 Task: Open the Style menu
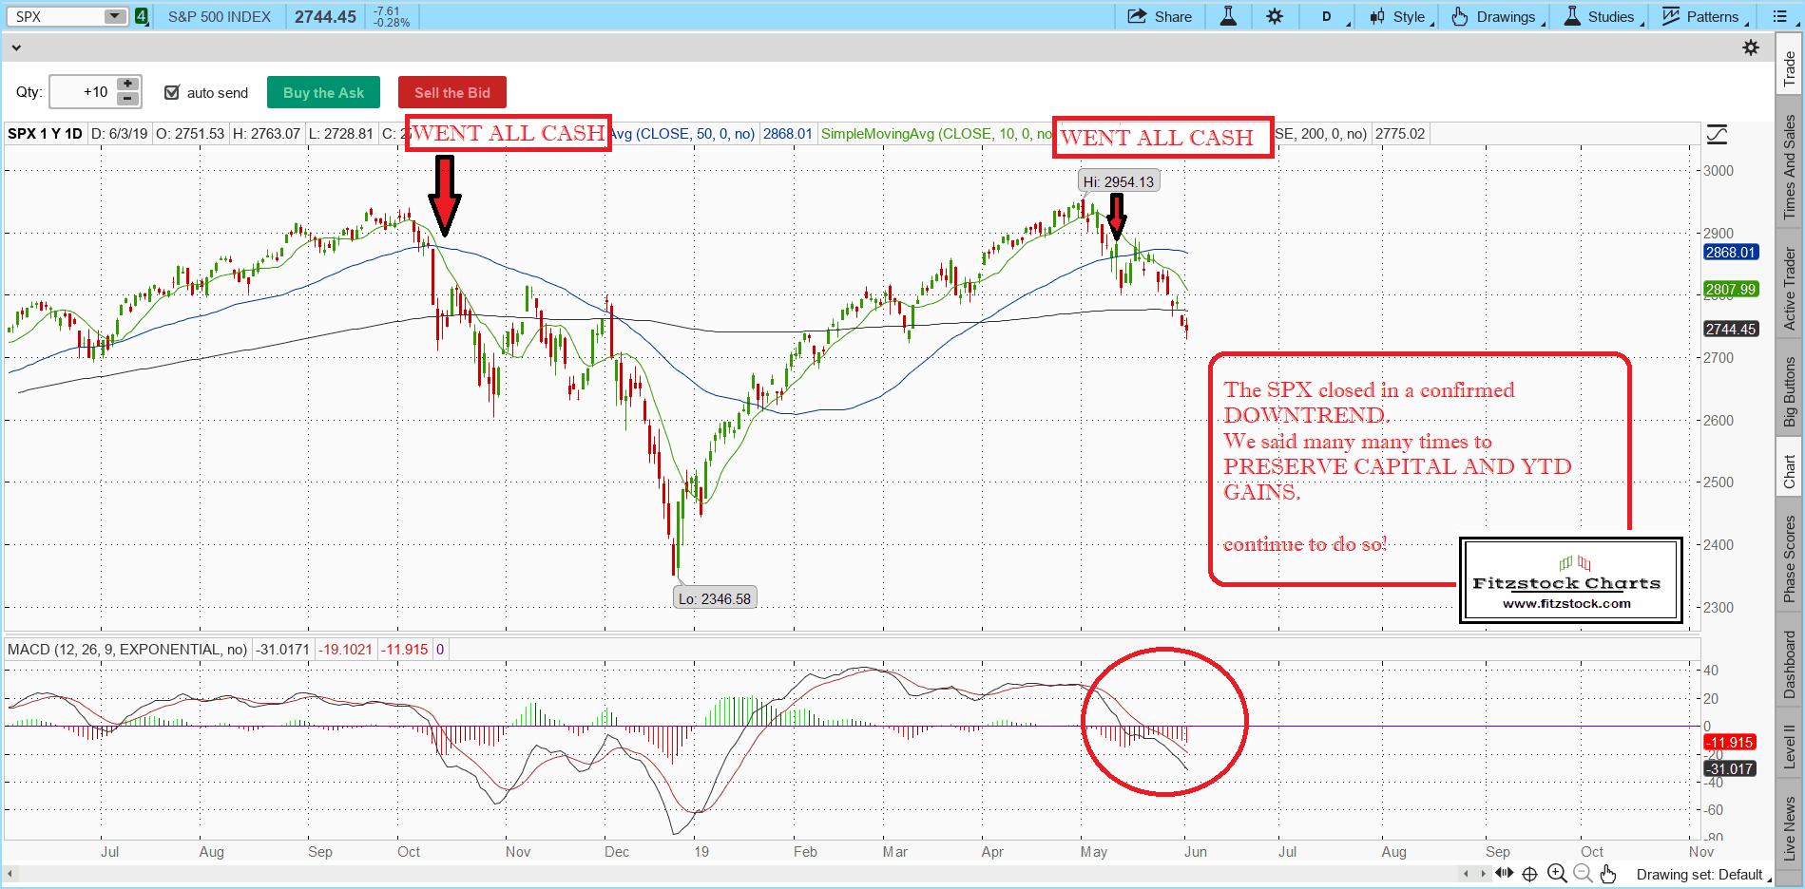pos(1401,16)
